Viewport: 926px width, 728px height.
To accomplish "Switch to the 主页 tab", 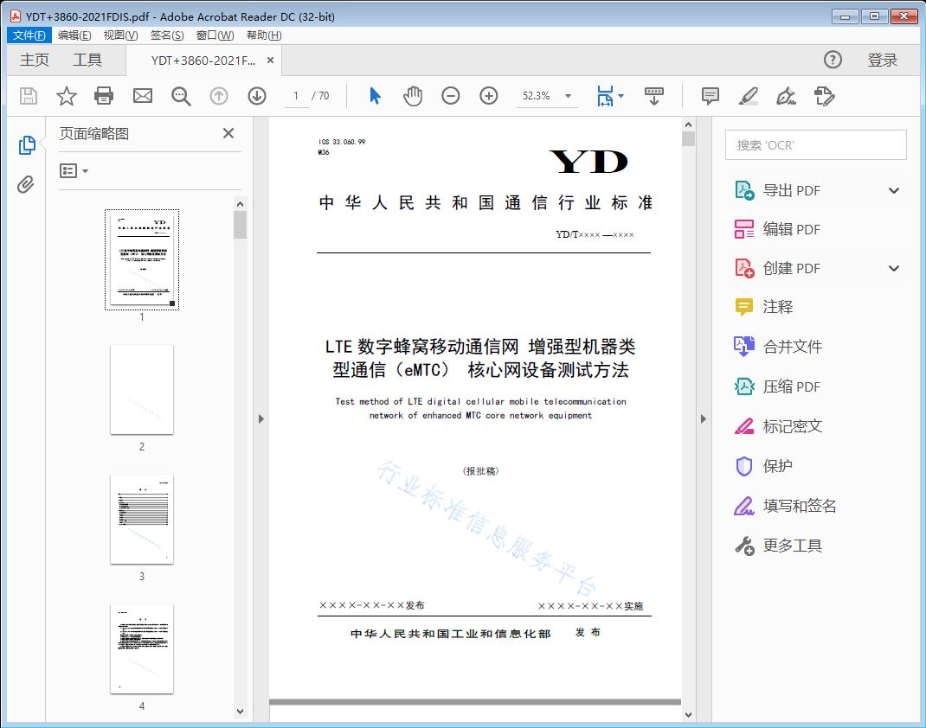I will point(34,60).
